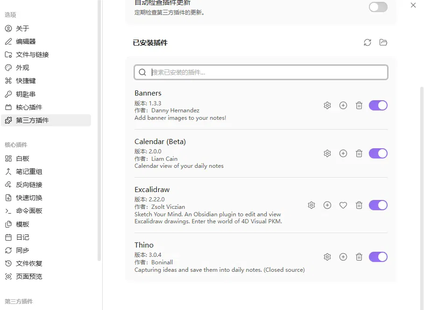Close the settings dialog
The image size is (424, 310).
pyautogui.click(x=413, y=5)
